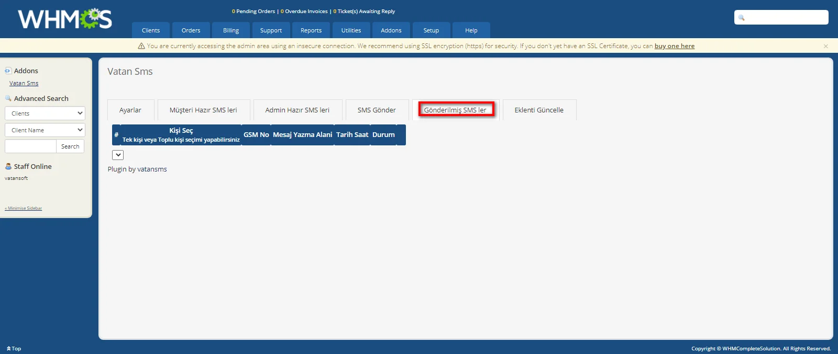View Overdue Invoices from the header stats
Screen dimensions: 838x354
[304, 11]
